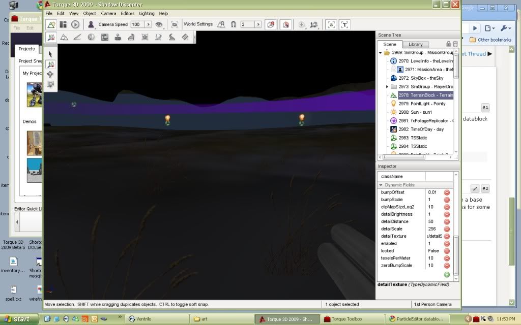Click the green add dynamic field icon
The height and width of the screenshot is (325, 521).
(447, 275)
